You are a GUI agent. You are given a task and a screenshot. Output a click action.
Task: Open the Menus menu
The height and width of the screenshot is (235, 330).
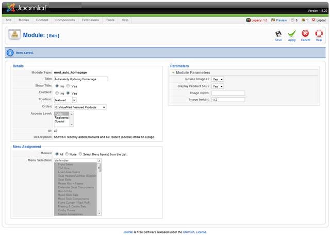(x=24, y=20)
